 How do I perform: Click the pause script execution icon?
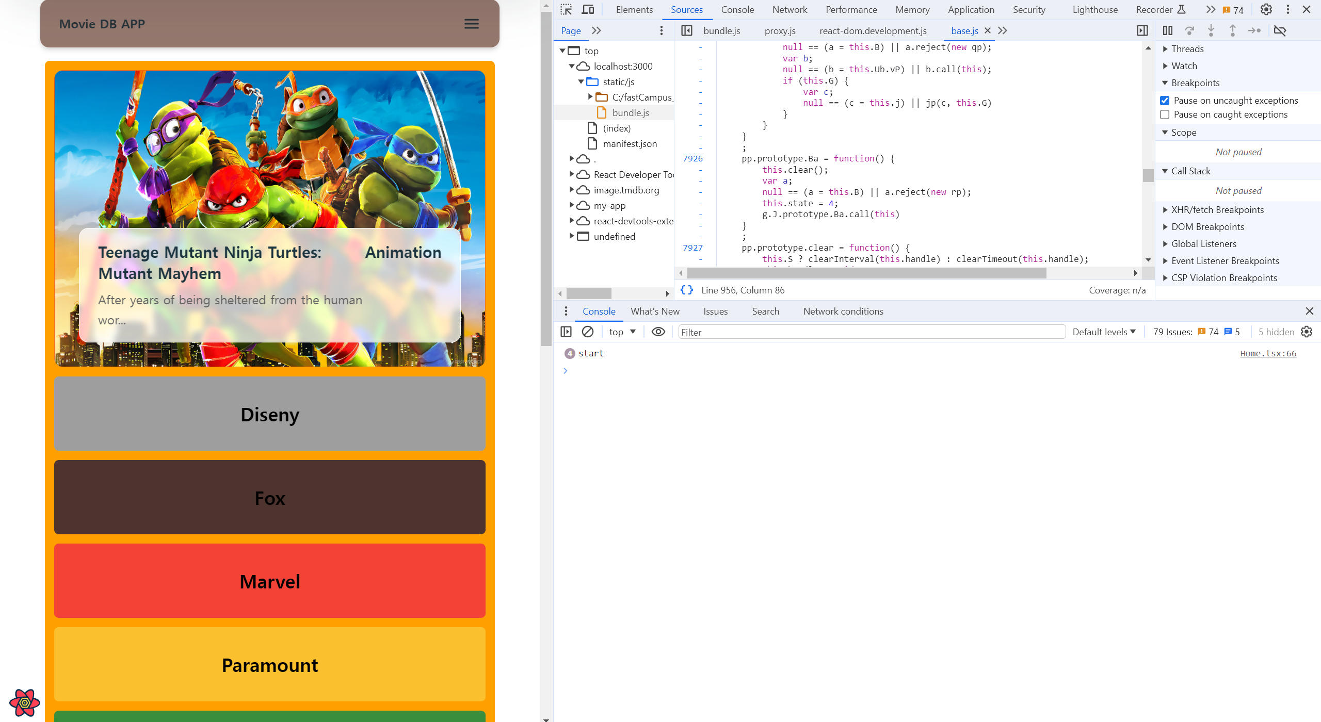1167,30
